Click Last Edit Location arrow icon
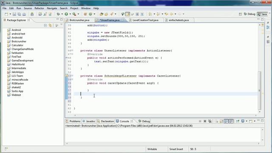 [x=167, y=14]
